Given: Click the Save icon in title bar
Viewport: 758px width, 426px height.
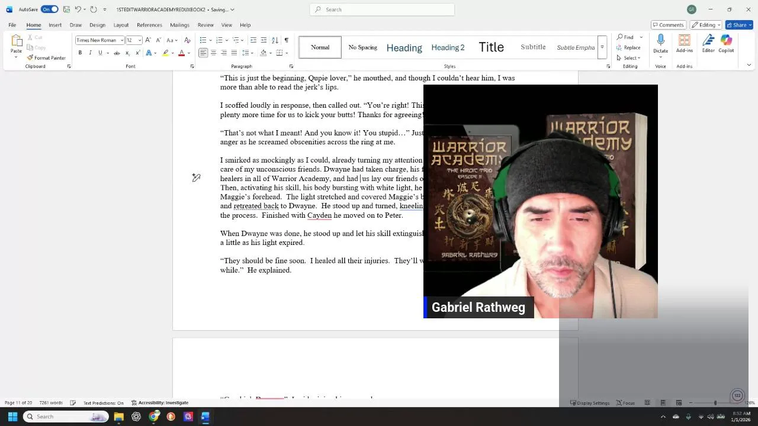Looking at the screenshot, I should click(x=66, y=9).
